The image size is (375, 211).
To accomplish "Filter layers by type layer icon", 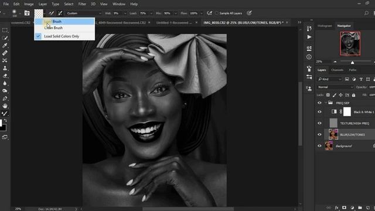I will pyautogui.click(x=361, y=79).
